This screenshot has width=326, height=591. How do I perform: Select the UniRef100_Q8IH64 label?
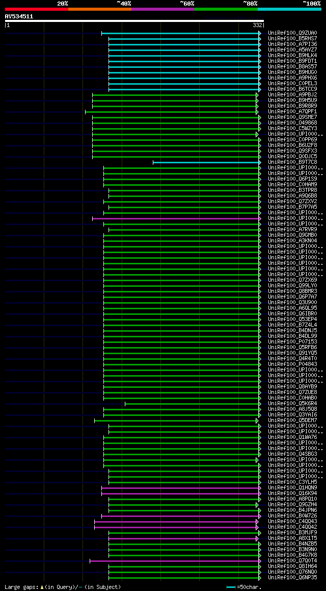(x=292, y=567)
